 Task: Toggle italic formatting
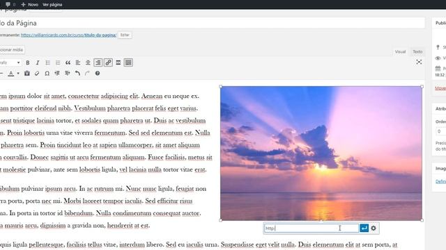point(38,62)
